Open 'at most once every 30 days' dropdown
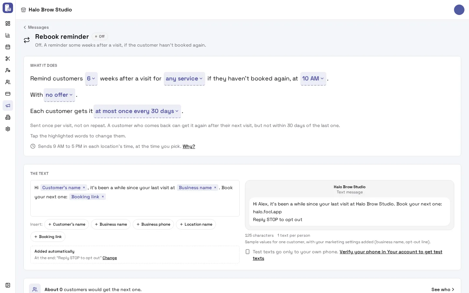Viewport: 469px width, 293px height. (137, 111)
